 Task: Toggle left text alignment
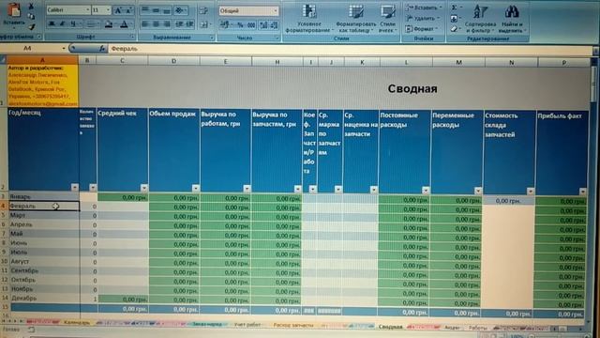coord(145,24)
